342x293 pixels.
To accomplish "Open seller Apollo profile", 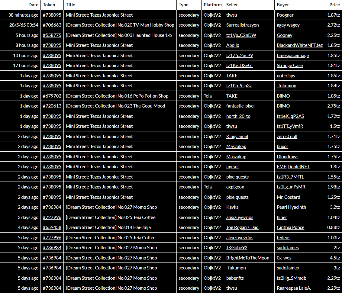I will [233, 45].
